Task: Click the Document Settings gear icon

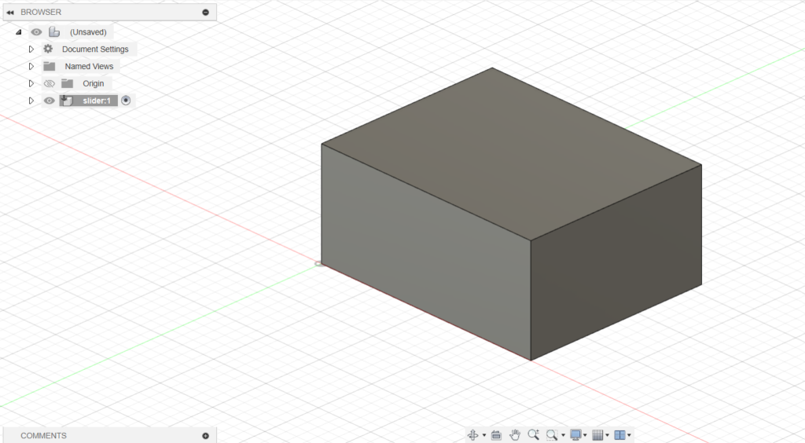Action: click(x=48, y=49)
